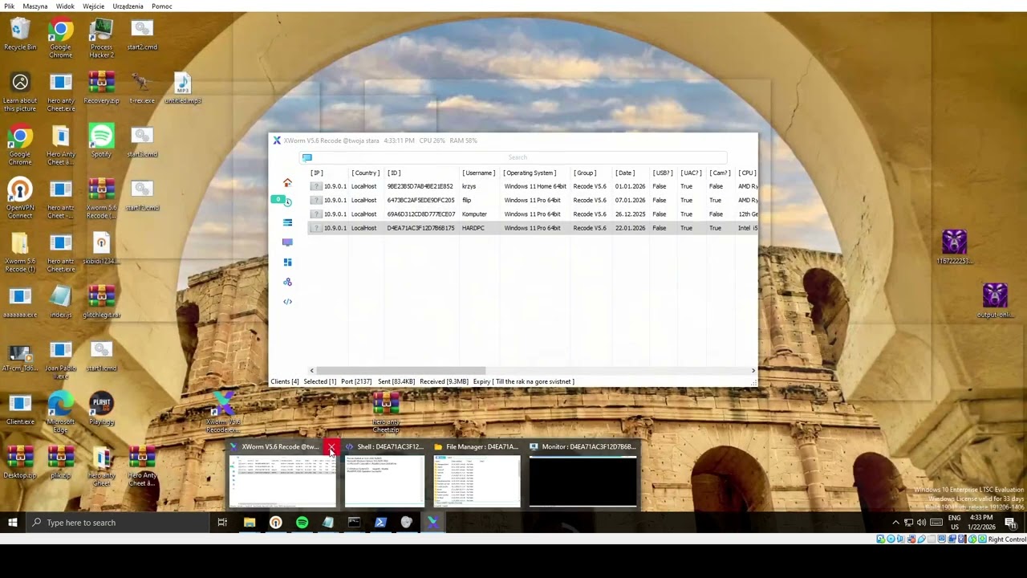Screen dimensions: 1027x578
Task: Select the glitchlegit.rar archive icon
Action: click(101, 302)
